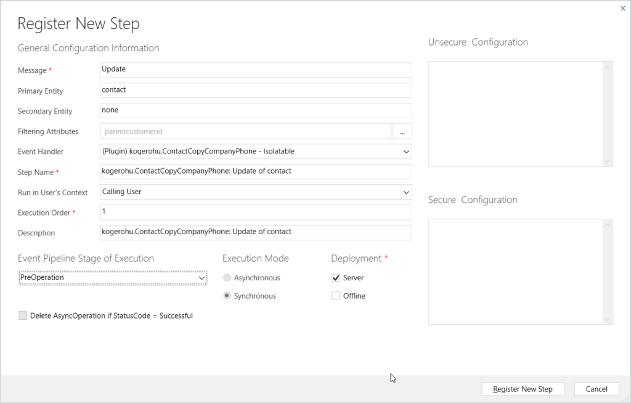Click inside the Message input field

coord(246,70)
